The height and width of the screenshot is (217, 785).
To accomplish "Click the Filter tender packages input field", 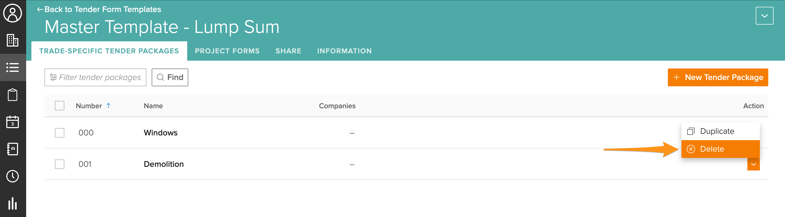I will tap(95, 77).
